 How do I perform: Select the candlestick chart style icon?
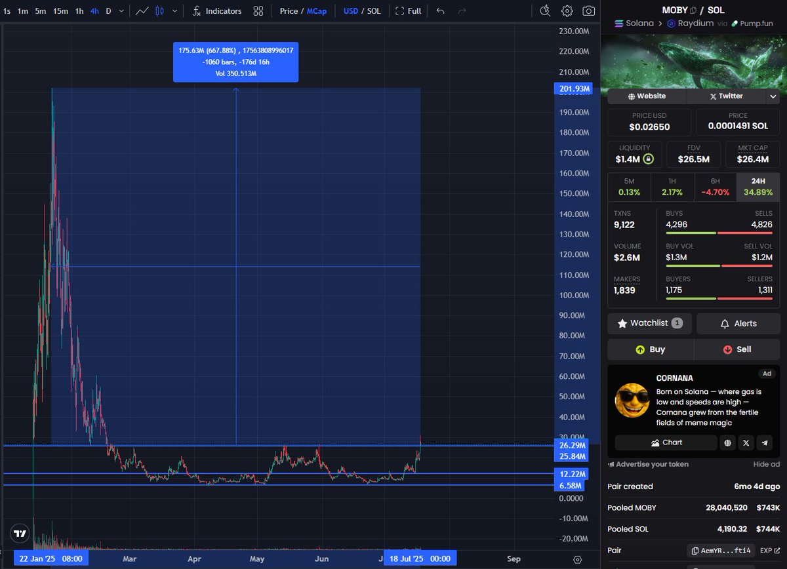[160, 11]
